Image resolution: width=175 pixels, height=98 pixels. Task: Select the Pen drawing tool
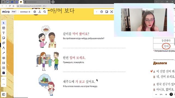coord(4,48)
